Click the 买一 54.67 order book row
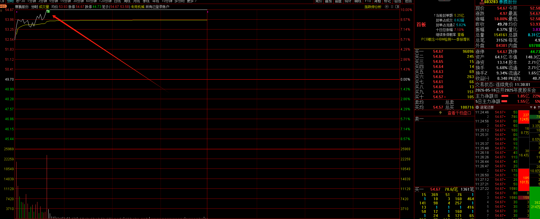Viewport: 540px width, 219px height. click(444, 51)
